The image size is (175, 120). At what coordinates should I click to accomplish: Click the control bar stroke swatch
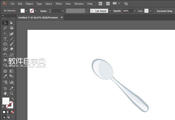coord(32,11)
